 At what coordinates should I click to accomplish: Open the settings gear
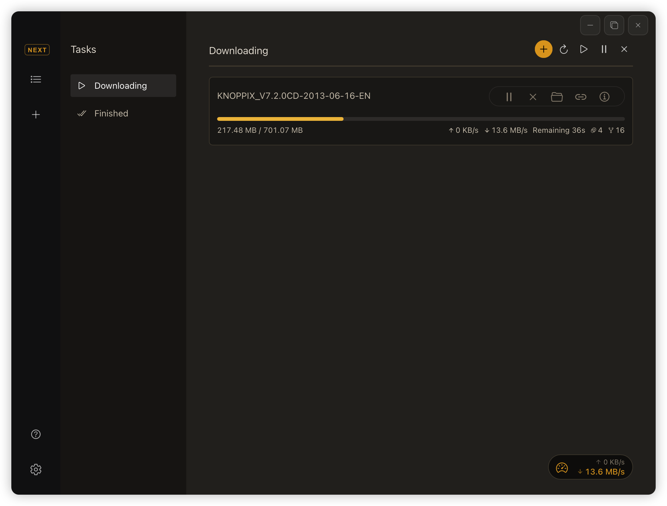coord(36,469)
